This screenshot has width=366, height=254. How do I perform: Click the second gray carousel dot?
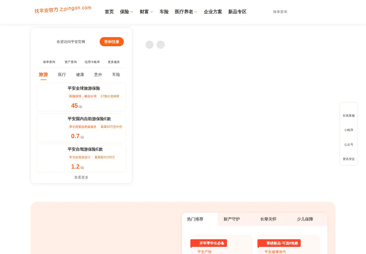[161, 45]
